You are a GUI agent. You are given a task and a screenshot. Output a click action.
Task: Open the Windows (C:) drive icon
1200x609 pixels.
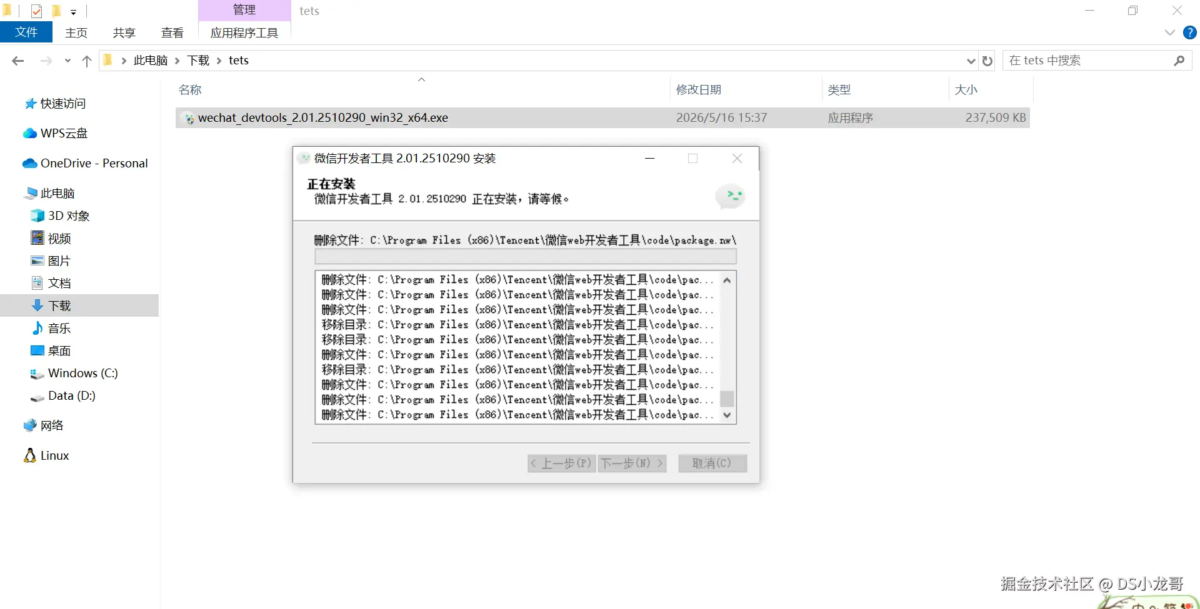(37, 374)
